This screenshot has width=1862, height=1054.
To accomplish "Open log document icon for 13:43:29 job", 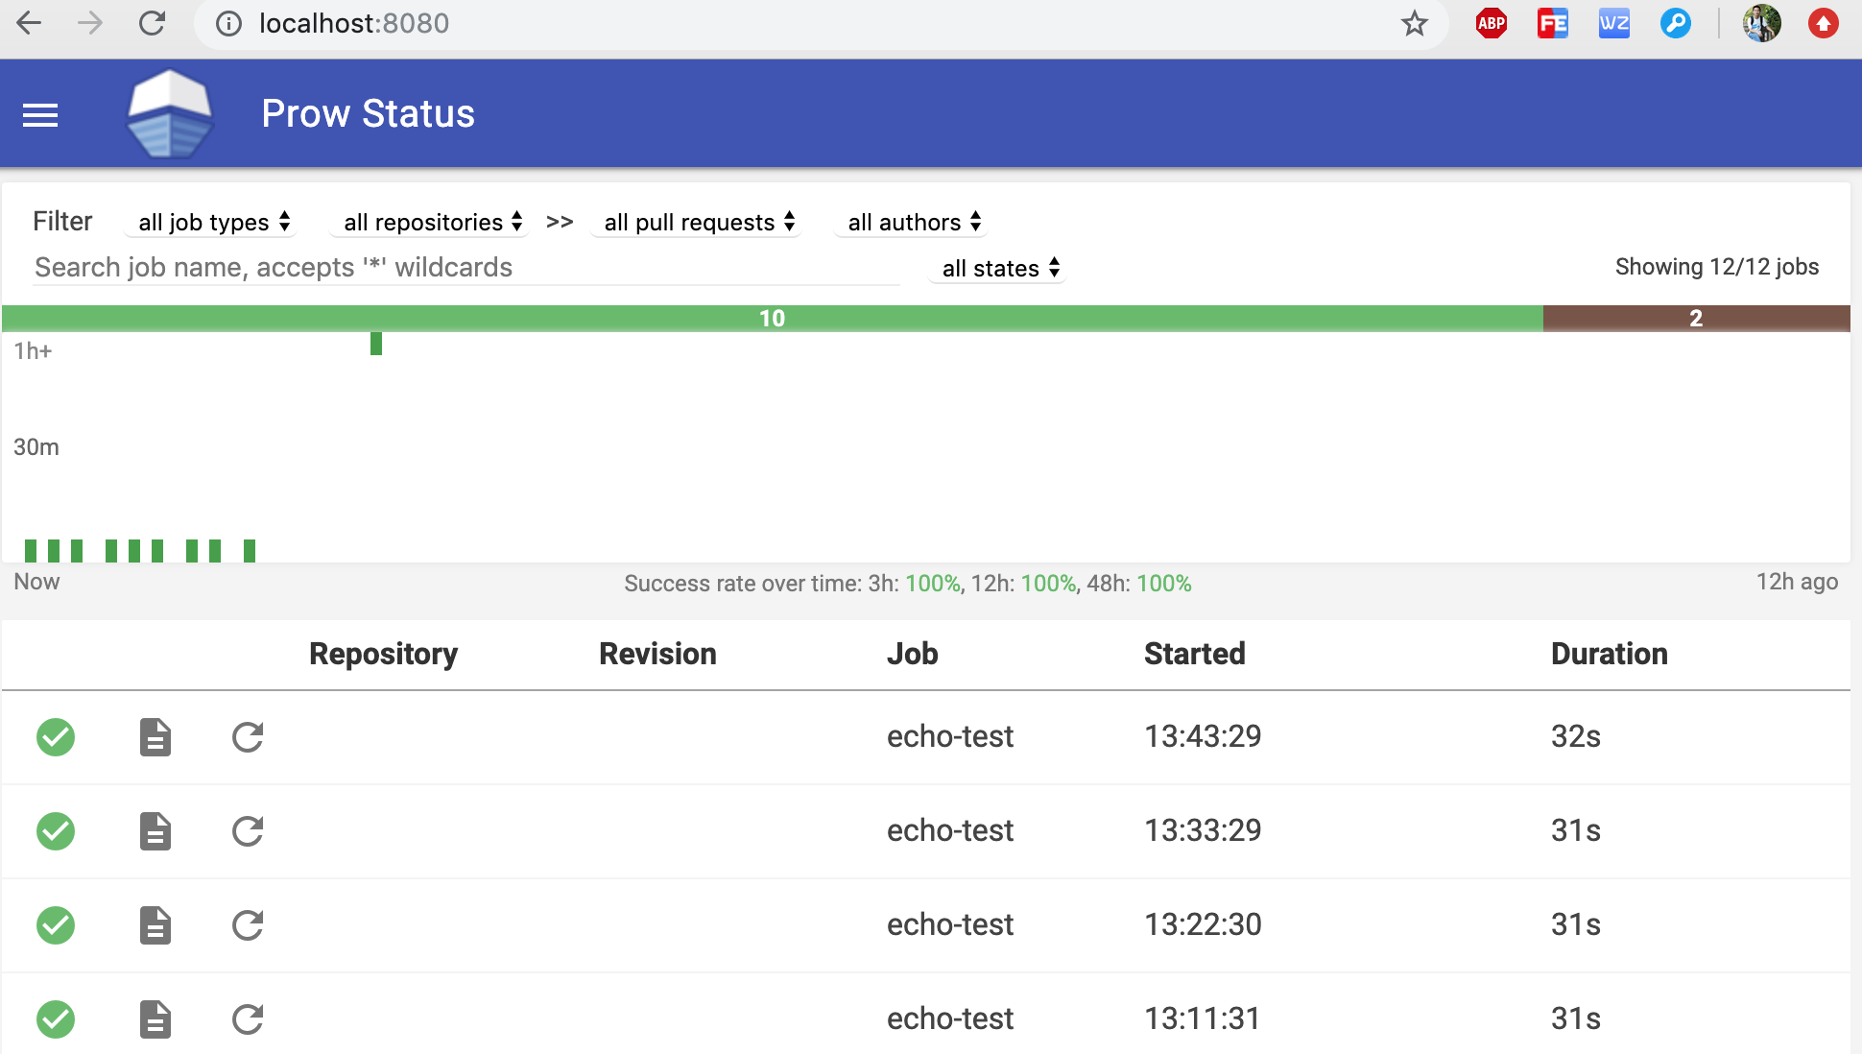I will pyautogui.click(x=155, y=737).
